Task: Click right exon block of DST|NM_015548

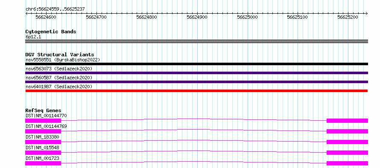Action: (347, 153)
